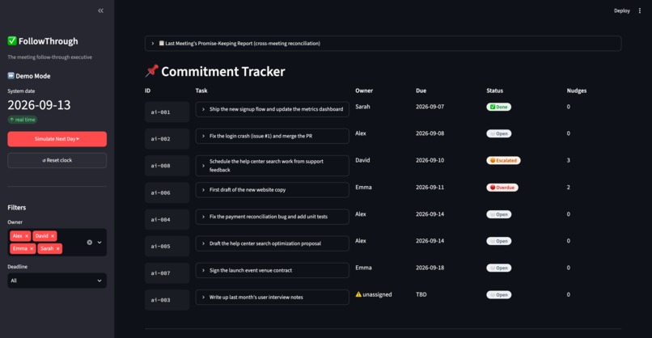Image resolution: width=652 pixels, height=338 pixels.
Task: Click the due date 2026-09-07
Action: (x=430, y=107)
